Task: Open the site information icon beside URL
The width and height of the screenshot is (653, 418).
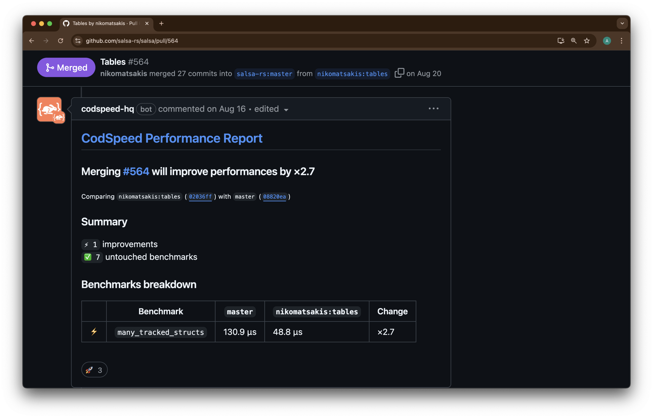Action: point(78,41)
